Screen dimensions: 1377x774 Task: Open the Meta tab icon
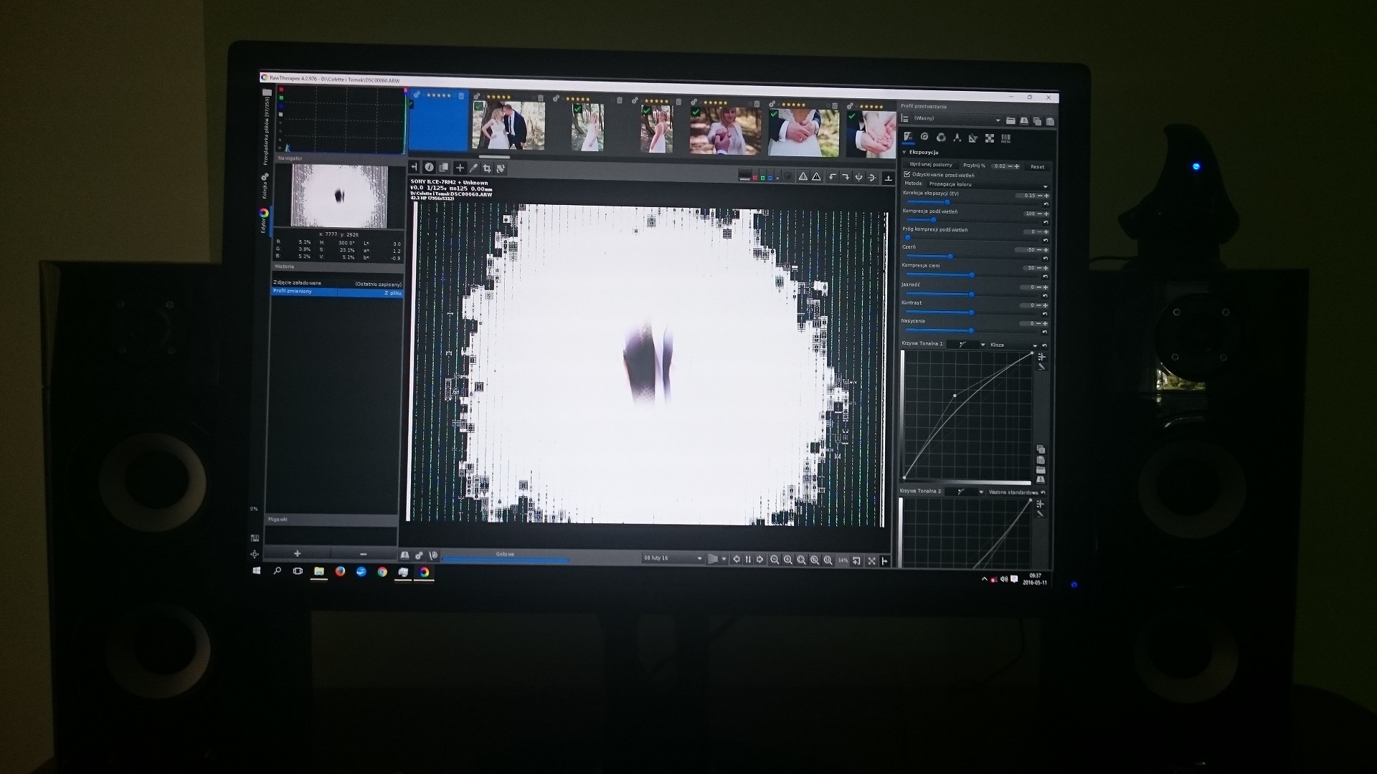[1005, 138]
